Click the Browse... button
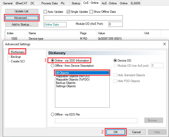The width and height of the screenshot is (169, 137). click(154, 120)
